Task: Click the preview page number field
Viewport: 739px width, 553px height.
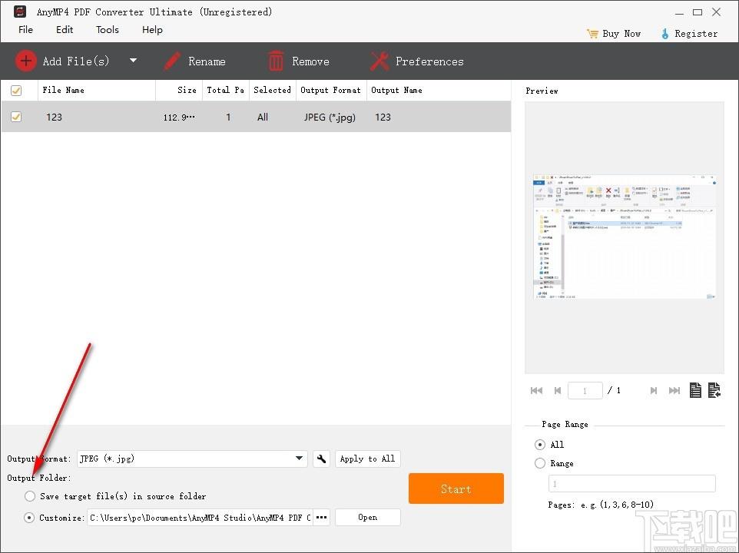Action: coord(585,390)
